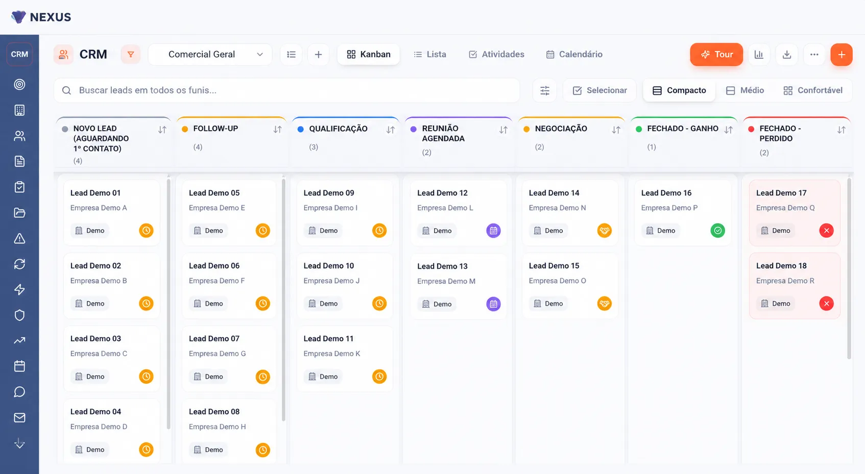The image size is (865, 474).
Task: Click the search leads input field
Action: [x=287, y=90]
